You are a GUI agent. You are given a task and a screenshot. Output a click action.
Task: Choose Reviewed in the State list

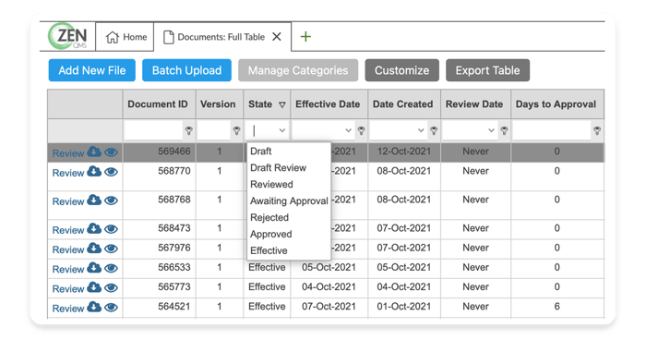coord(289,185)
